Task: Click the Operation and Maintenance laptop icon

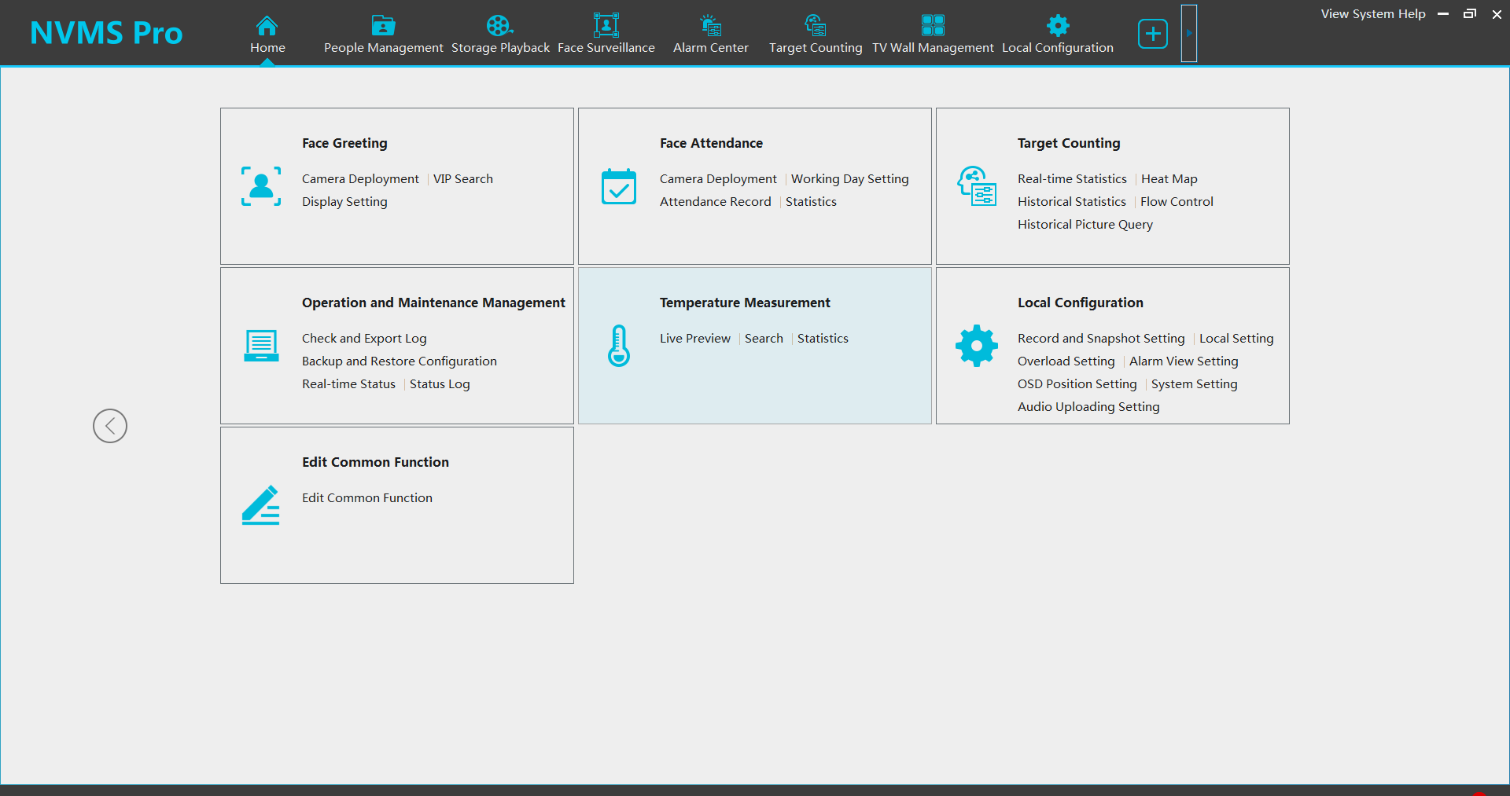Action: pyautogui.click(x=261, y=346)
